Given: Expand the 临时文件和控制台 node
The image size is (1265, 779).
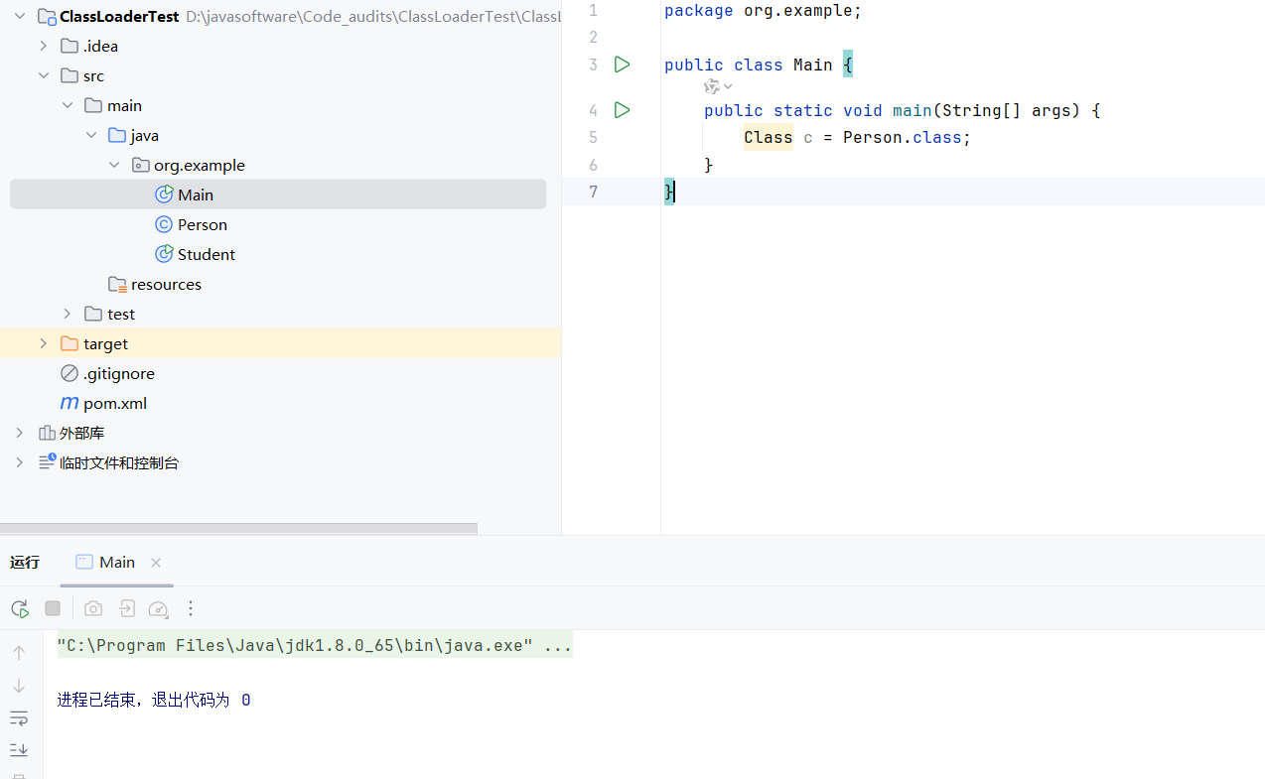Looking at the screenshot, I should [x=19, y=462].
